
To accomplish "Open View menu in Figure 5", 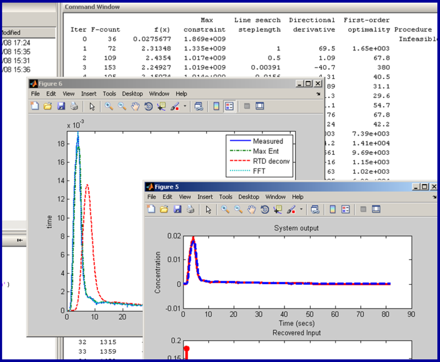I will (185, 197).
